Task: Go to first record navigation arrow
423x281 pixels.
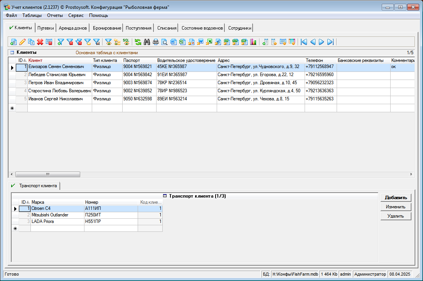Action: [304, 42]
